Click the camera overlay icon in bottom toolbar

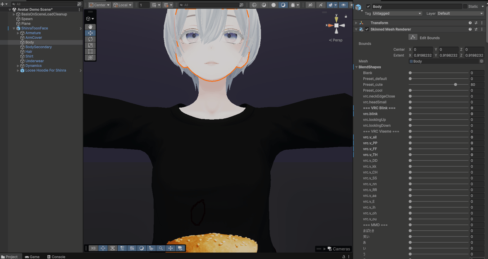[x=180, y=248]
